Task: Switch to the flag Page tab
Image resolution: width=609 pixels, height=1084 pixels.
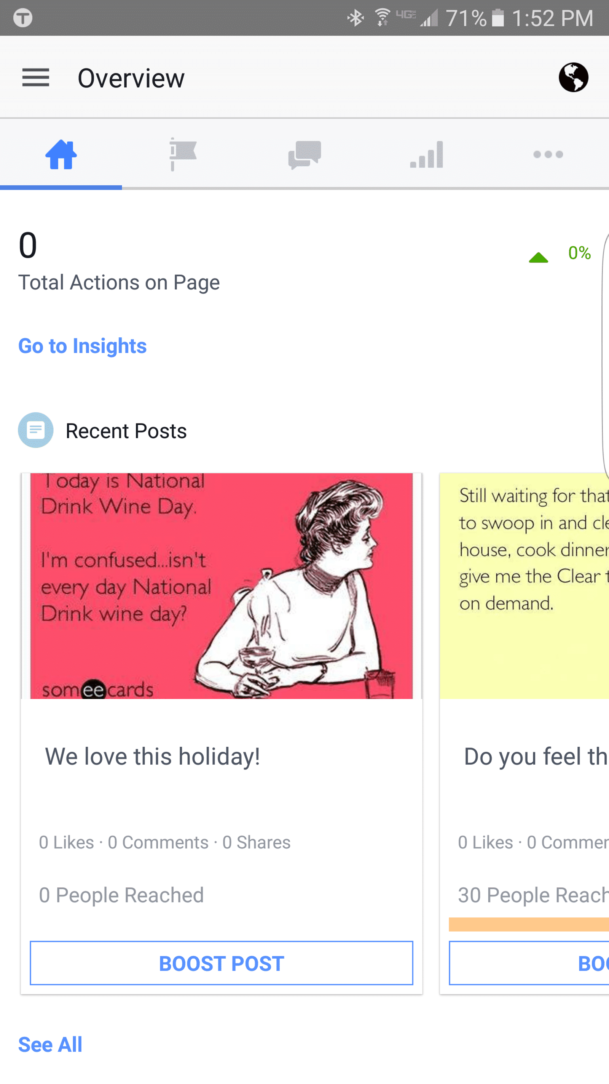Action: pos(183,154)
